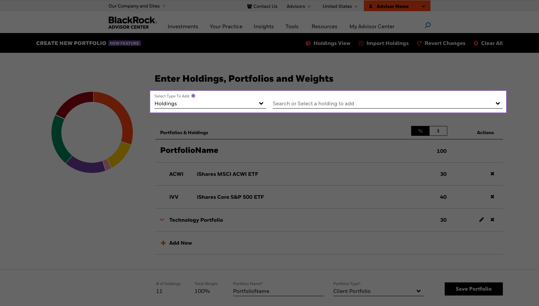Viewport: 539px width, 306px height.
Task: Edit Technology Portfolio with pencil icon
Action: click(x=481, y=220)
